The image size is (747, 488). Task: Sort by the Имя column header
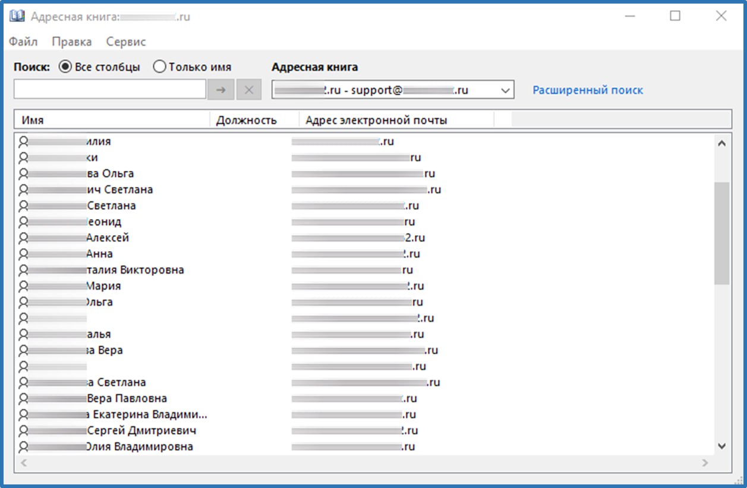click(112, 121)
